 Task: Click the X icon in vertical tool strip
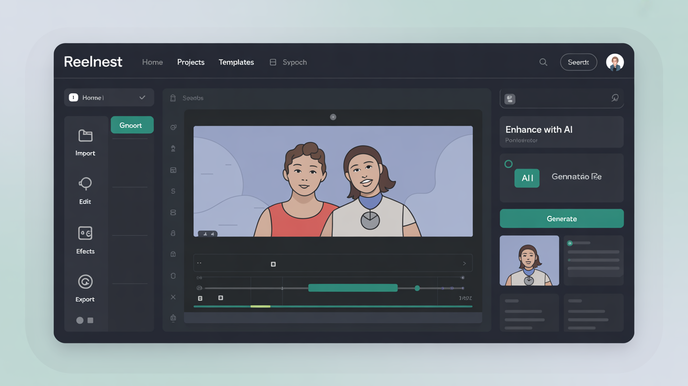[173, 297]
